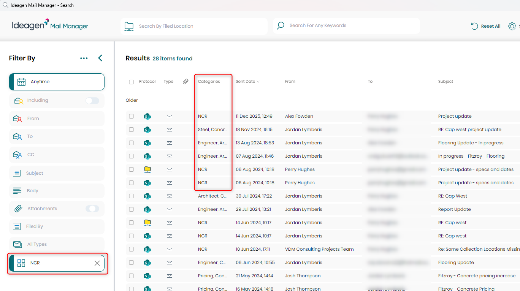520x291 pixels.
Task: Click the Older group heading
Action: (x=132, y=100)
